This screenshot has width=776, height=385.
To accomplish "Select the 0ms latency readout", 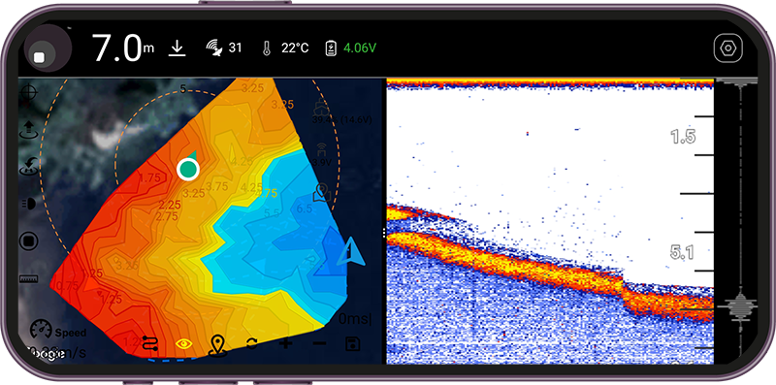I will (355, 319).
